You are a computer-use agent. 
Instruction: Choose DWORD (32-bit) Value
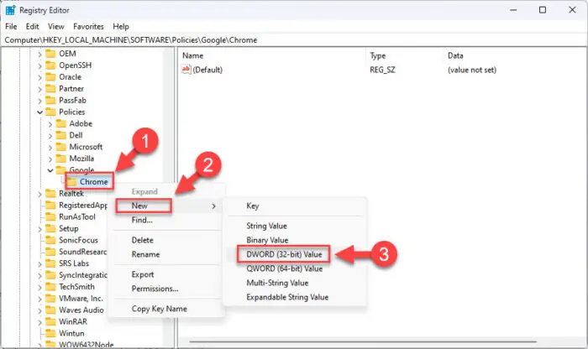pyautogui.click(x=284, y=254)
